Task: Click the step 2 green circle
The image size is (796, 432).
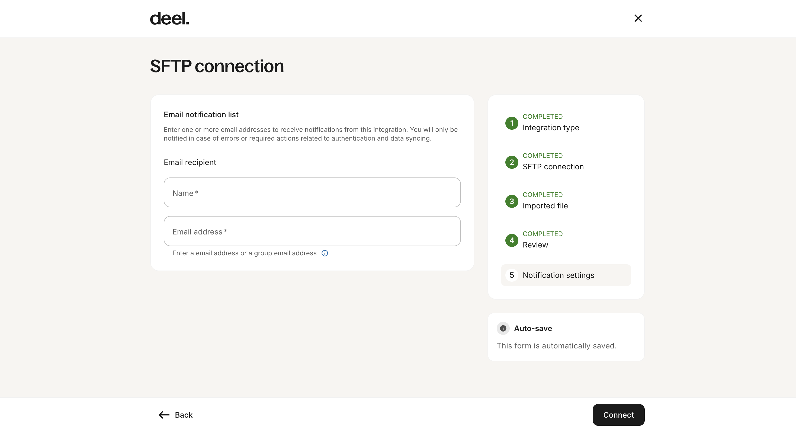Action: 512,162
